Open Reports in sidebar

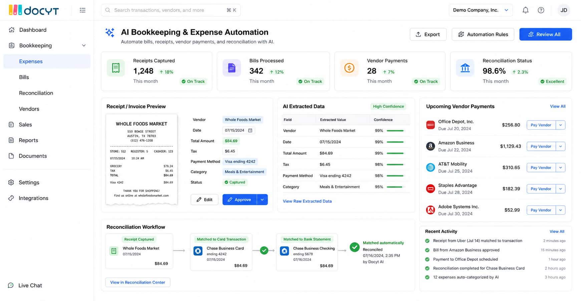tap(28, 140)
